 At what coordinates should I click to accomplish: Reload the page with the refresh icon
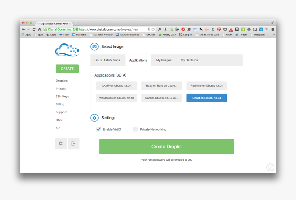(34, 29)
